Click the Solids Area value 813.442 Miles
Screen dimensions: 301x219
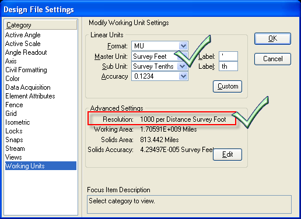[x=159, y=140]
